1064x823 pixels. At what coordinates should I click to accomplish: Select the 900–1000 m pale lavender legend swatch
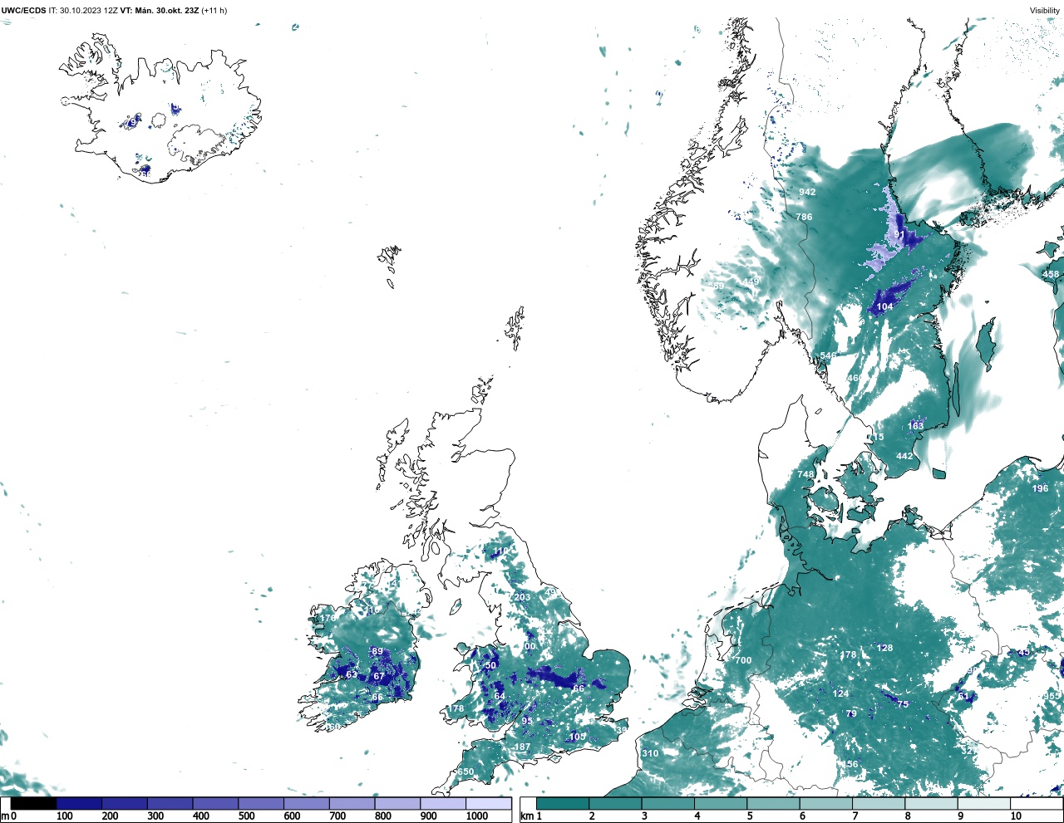point(443,804)
